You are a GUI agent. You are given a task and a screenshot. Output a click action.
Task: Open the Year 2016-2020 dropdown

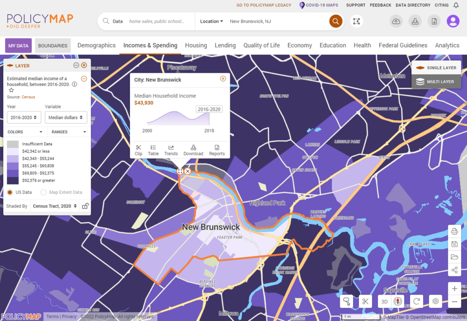pyautogui.click(x=24, y=117)
